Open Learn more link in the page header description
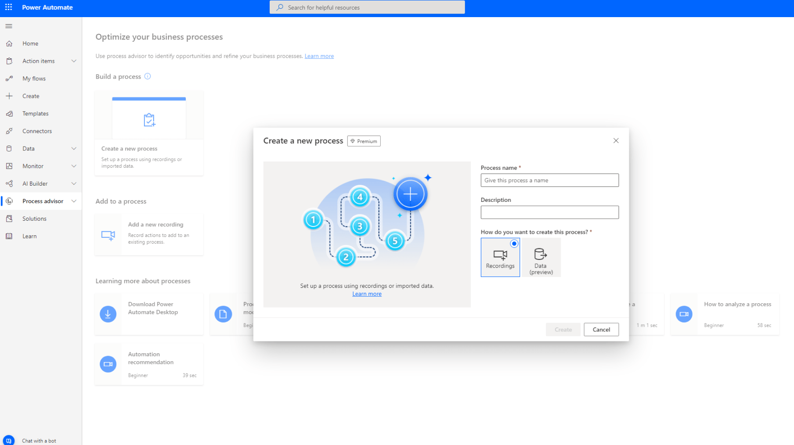The image size is (794, 445). click(319, 56)
